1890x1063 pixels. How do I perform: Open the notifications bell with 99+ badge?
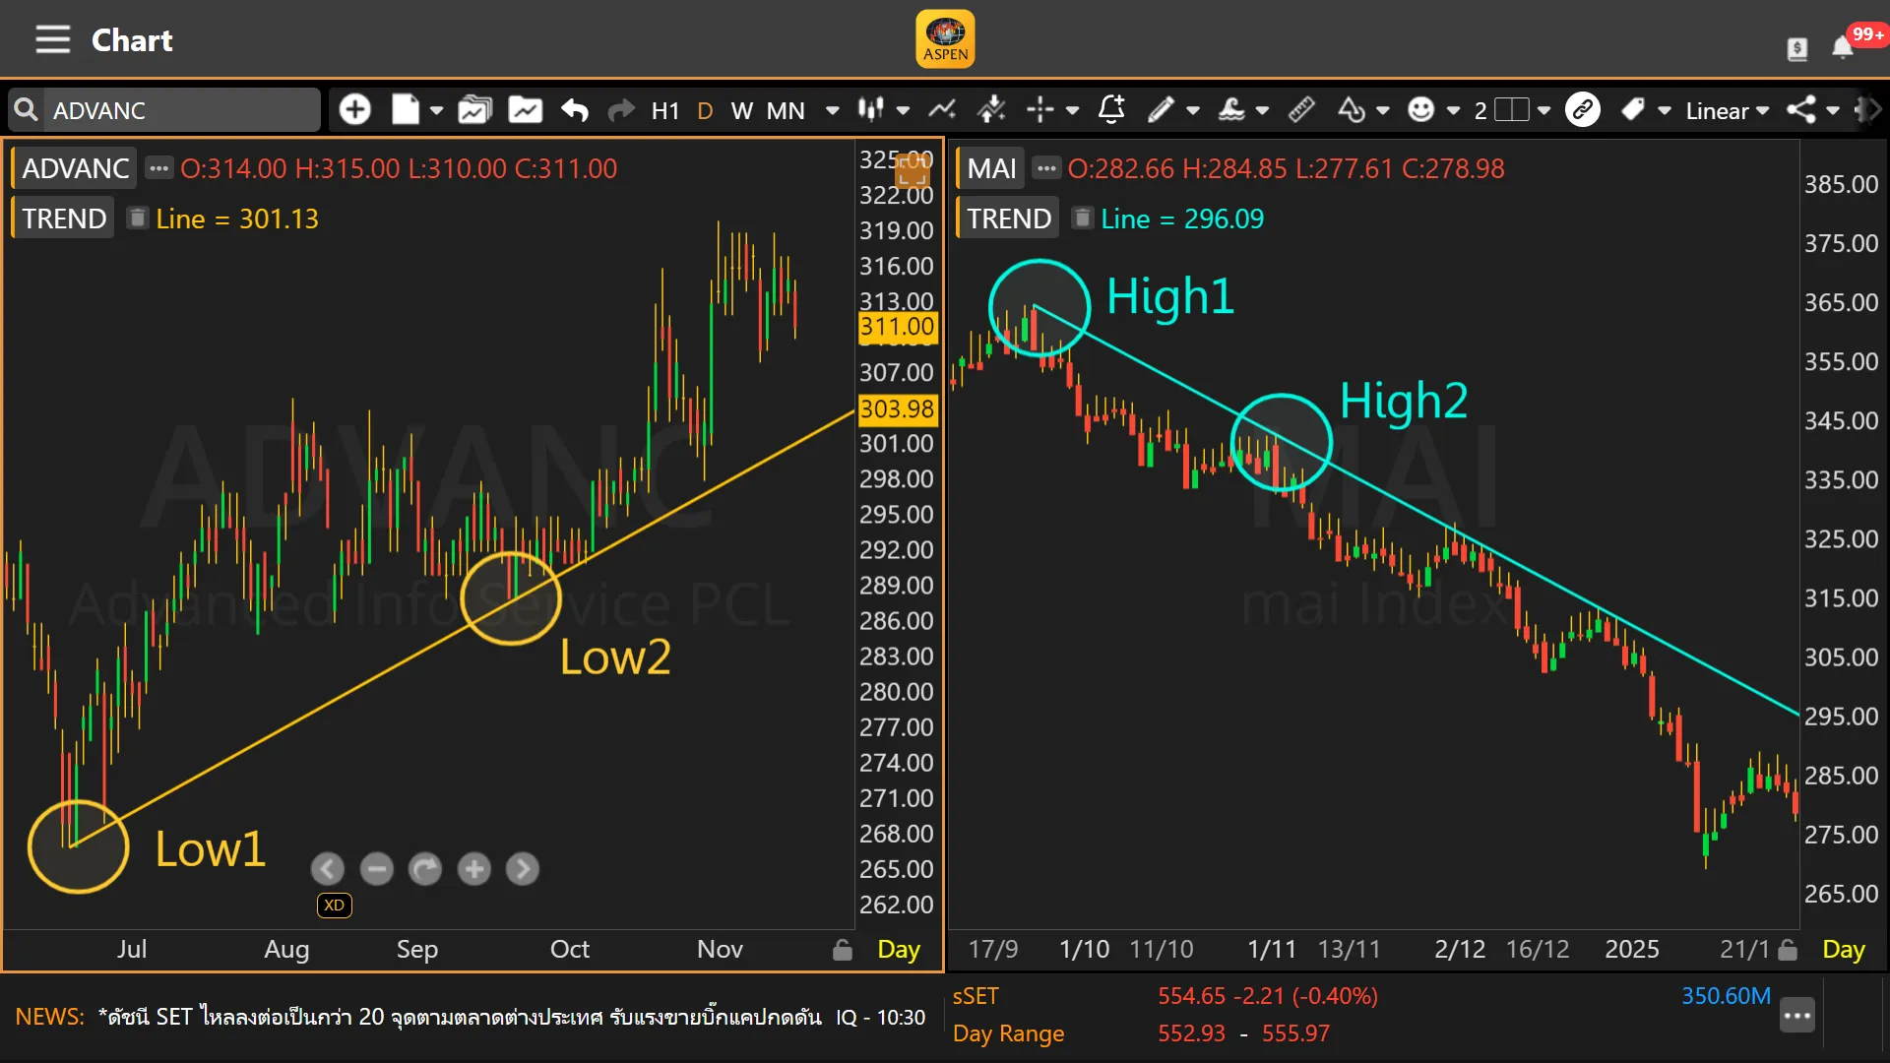click(1843, 46)
